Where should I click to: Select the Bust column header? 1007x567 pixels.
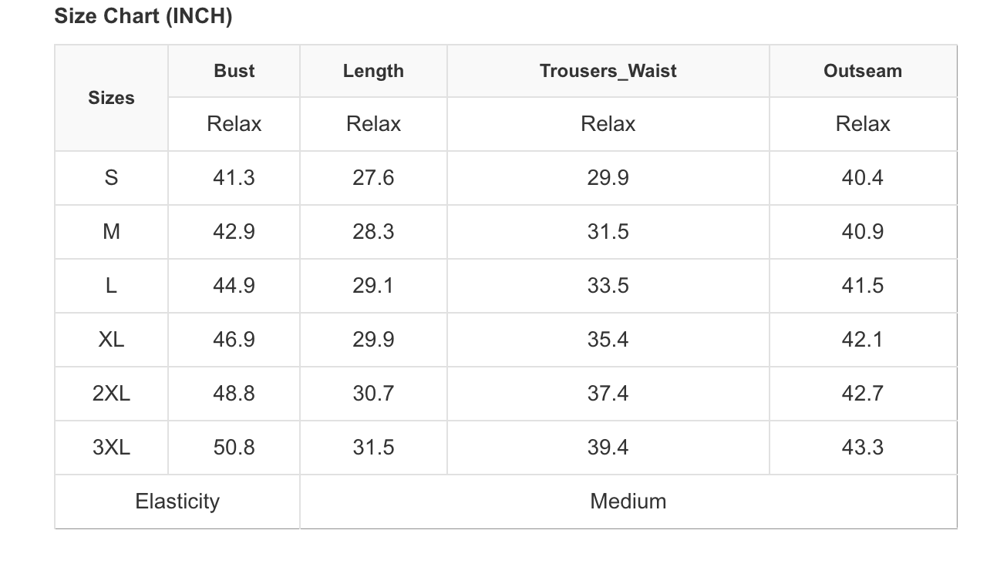(234, 71)
